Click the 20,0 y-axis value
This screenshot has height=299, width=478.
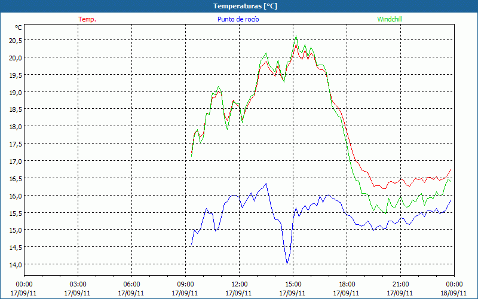pyautogui.click(x=15, y=58)
